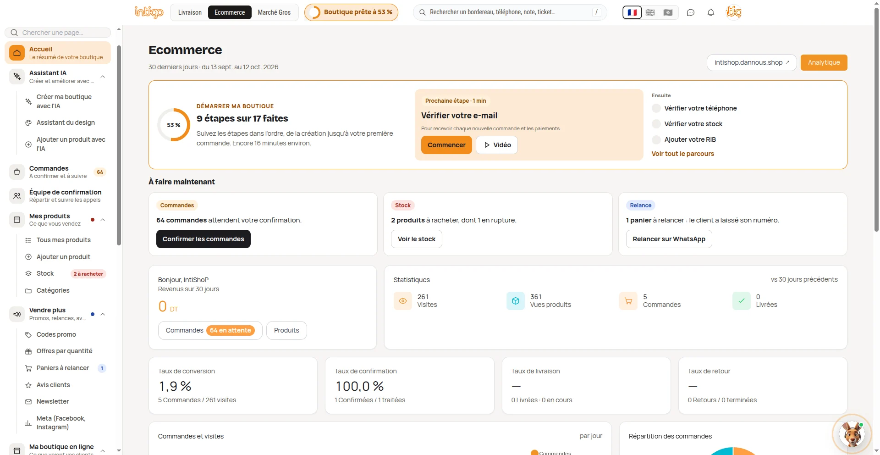Open Tous mes produits in sidebar
880x455 pixels.
click(64, 240)
